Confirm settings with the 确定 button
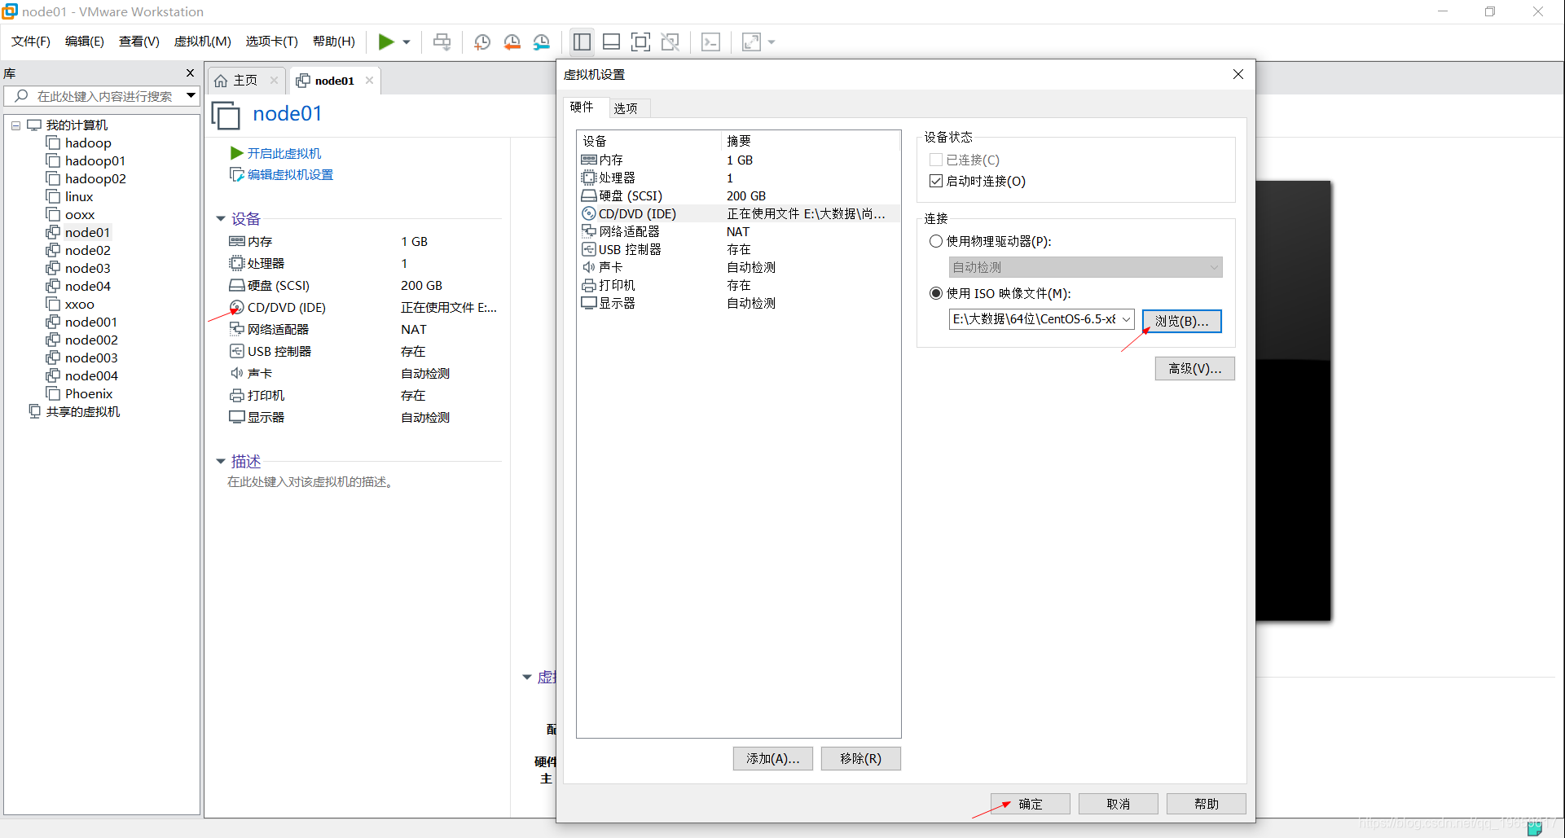1565x838 pixels. [x=1031, y=804]
